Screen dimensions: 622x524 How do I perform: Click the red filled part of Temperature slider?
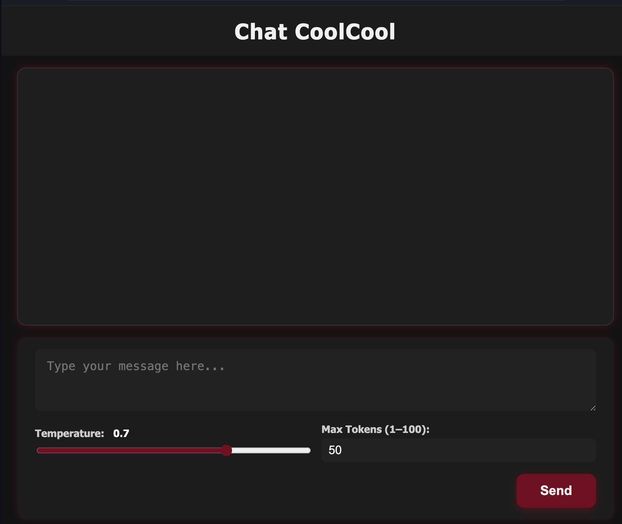[130, 450]
